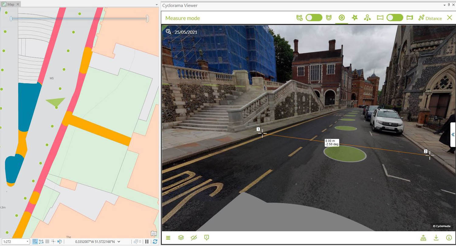Open the hamburger menu in viewer
The image size is (456, 246).
pyautogui.click(x=168, y=238)
